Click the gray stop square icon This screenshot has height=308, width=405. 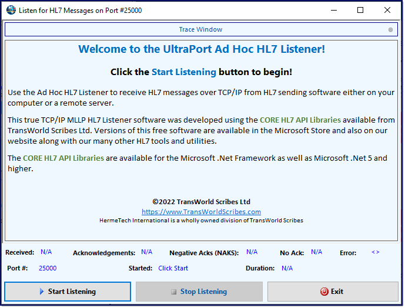(x=174, y=292)
